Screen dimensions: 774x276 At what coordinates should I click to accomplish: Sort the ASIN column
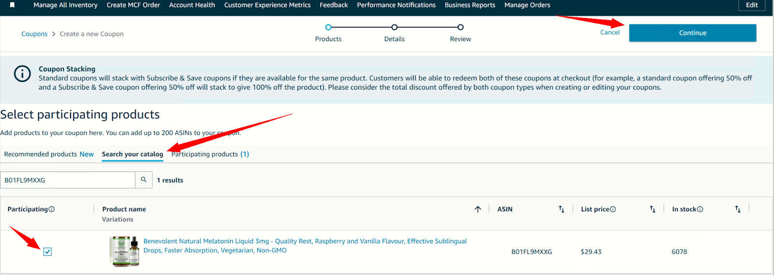(562, 209)
